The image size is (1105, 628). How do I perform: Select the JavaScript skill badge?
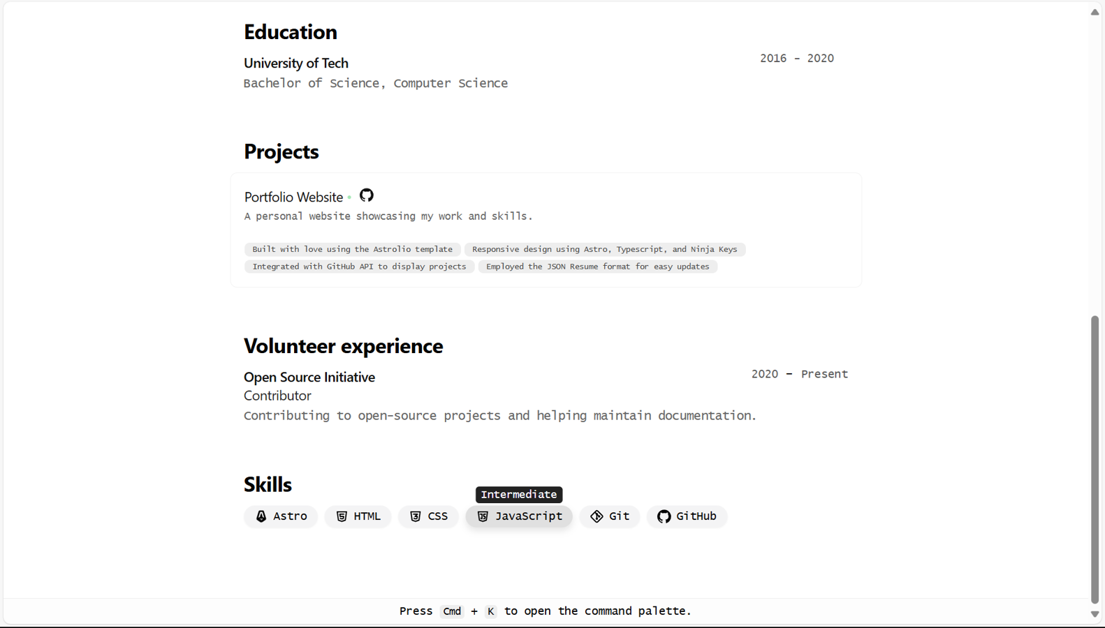click(x=519, y=516)
